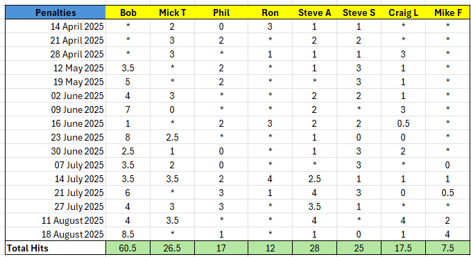The image size is (471, 257).
Task: Select the Mick T column header
Action: (173, 12)
